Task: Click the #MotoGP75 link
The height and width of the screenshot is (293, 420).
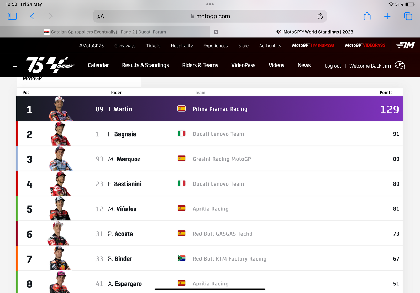Action: pos(91,46)
